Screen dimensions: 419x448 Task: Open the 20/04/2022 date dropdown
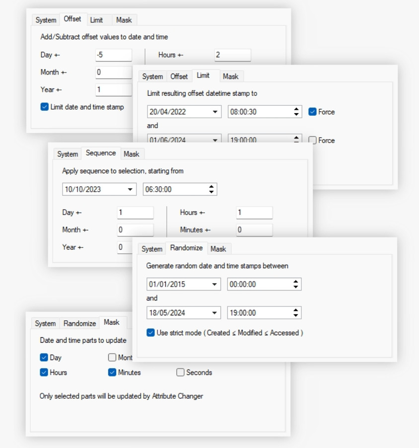[215, 112]
